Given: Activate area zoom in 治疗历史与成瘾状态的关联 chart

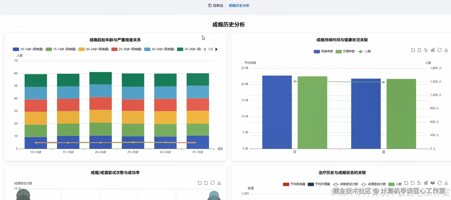Looking at the screenshot, I should point(406,183).
